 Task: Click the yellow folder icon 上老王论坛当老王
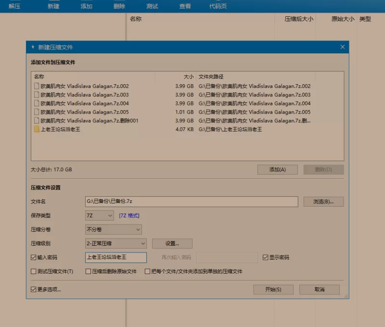pyautogui.click(x=37, y=129)
